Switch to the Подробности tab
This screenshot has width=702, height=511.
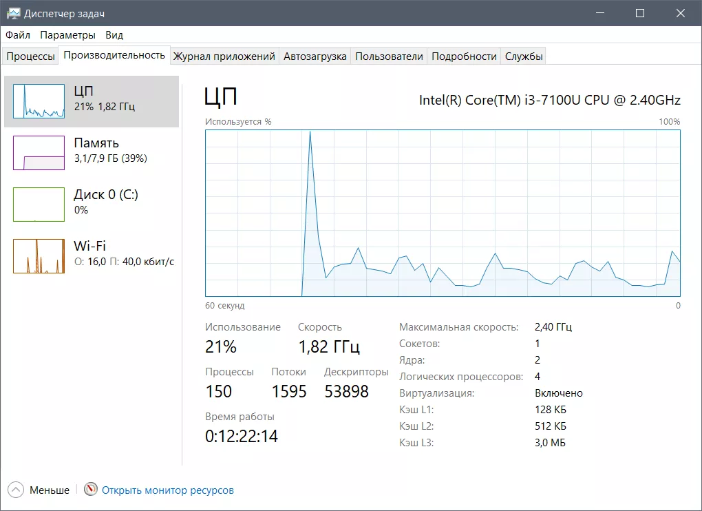[464, 56]
